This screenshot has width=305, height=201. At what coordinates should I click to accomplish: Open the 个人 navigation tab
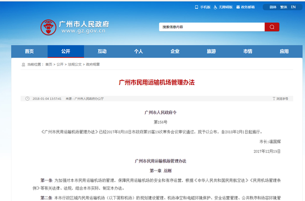coord(139,52)
